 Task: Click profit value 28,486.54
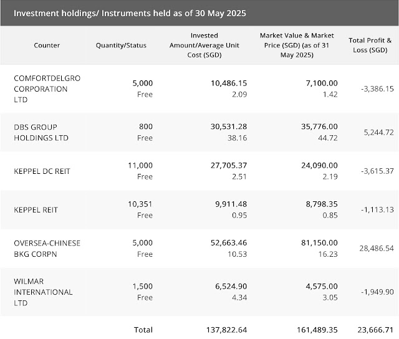click(x=377, y=249)
